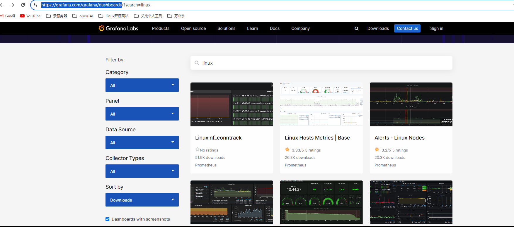This screenshot has width=514, height=227.
Task: Open the 文亮个人工具 bookmark folder
Action: [x=148, y=16]
